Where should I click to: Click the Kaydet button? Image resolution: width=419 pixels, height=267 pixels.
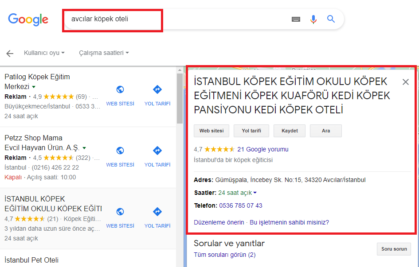click(x=290, y=131)
